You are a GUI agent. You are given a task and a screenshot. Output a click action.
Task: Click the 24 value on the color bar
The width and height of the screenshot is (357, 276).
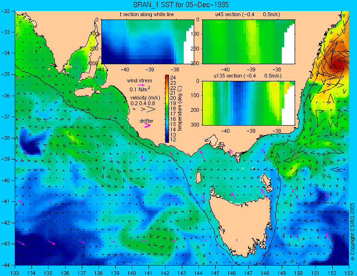point(173,78)
